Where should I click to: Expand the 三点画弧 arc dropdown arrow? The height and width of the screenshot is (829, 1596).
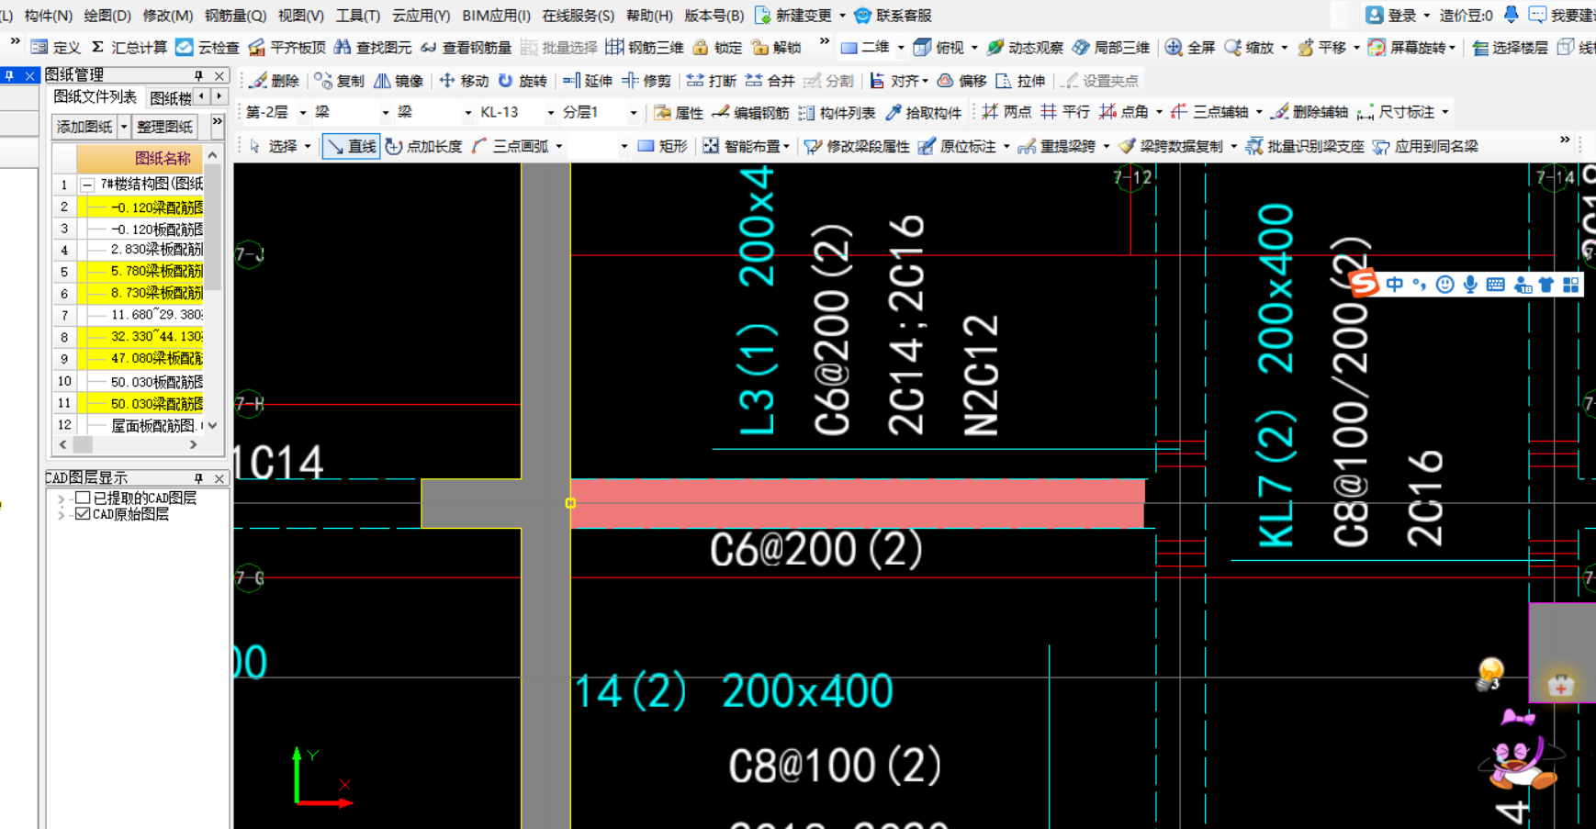pyautogui.click(x=558, y=147)
